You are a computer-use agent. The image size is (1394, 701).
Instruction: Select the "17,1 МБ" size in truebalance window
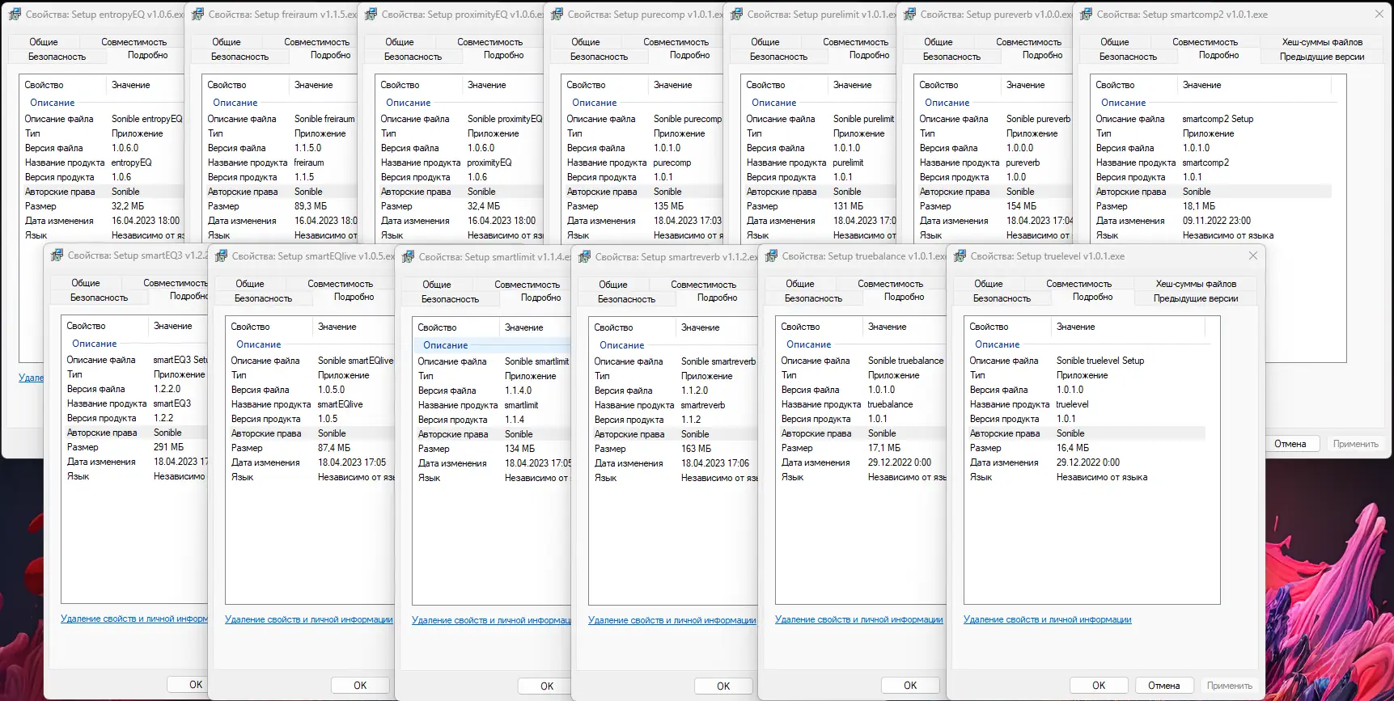(884, 448)
